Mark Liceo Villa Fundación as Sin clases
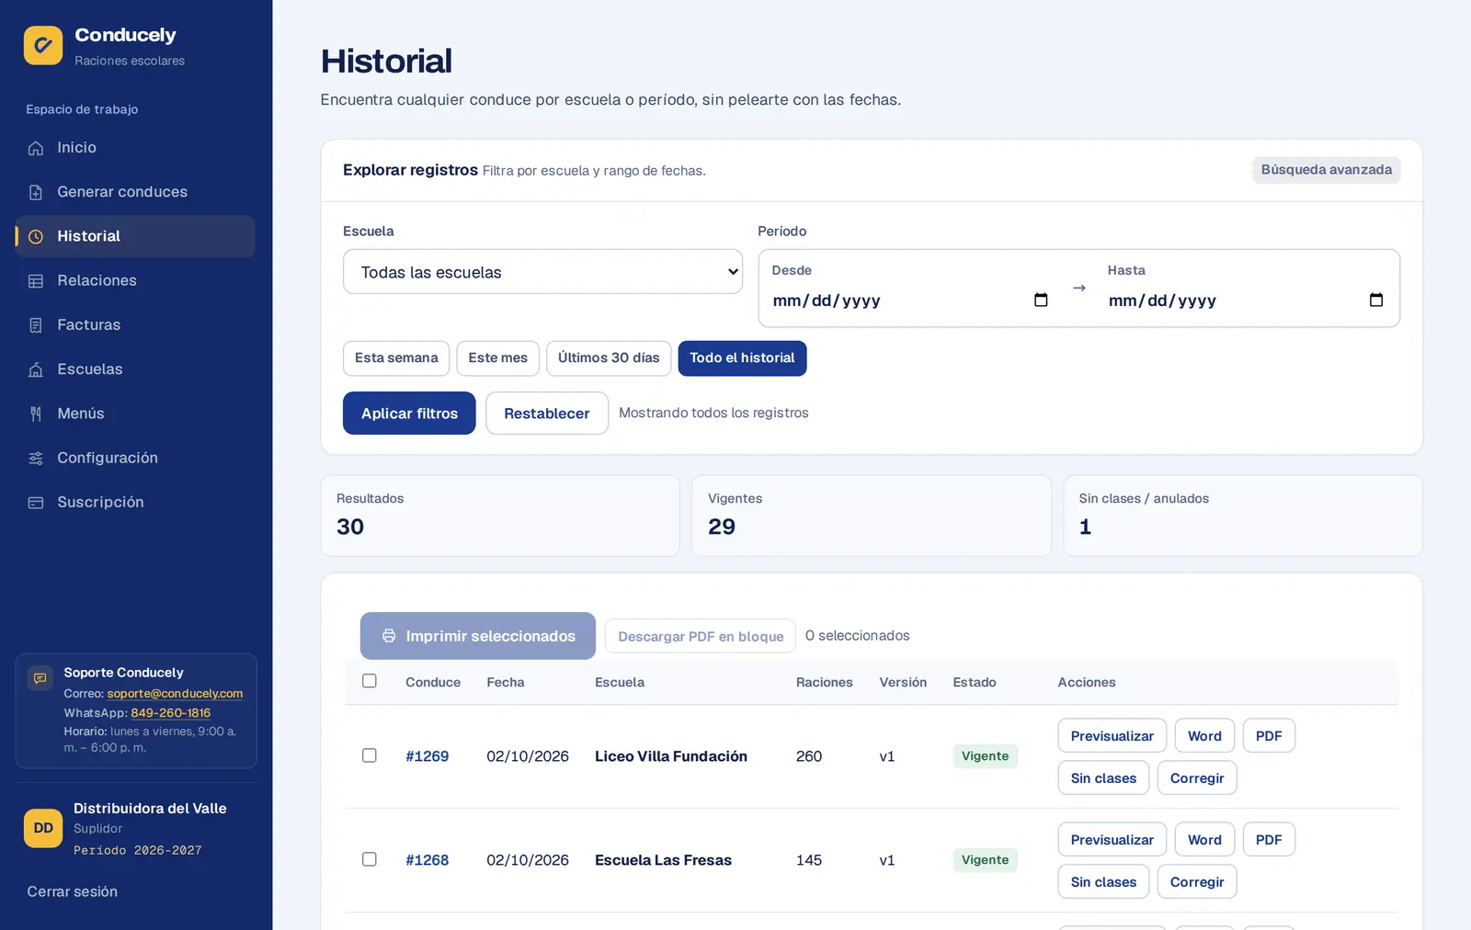 (x=1103, y=778)
